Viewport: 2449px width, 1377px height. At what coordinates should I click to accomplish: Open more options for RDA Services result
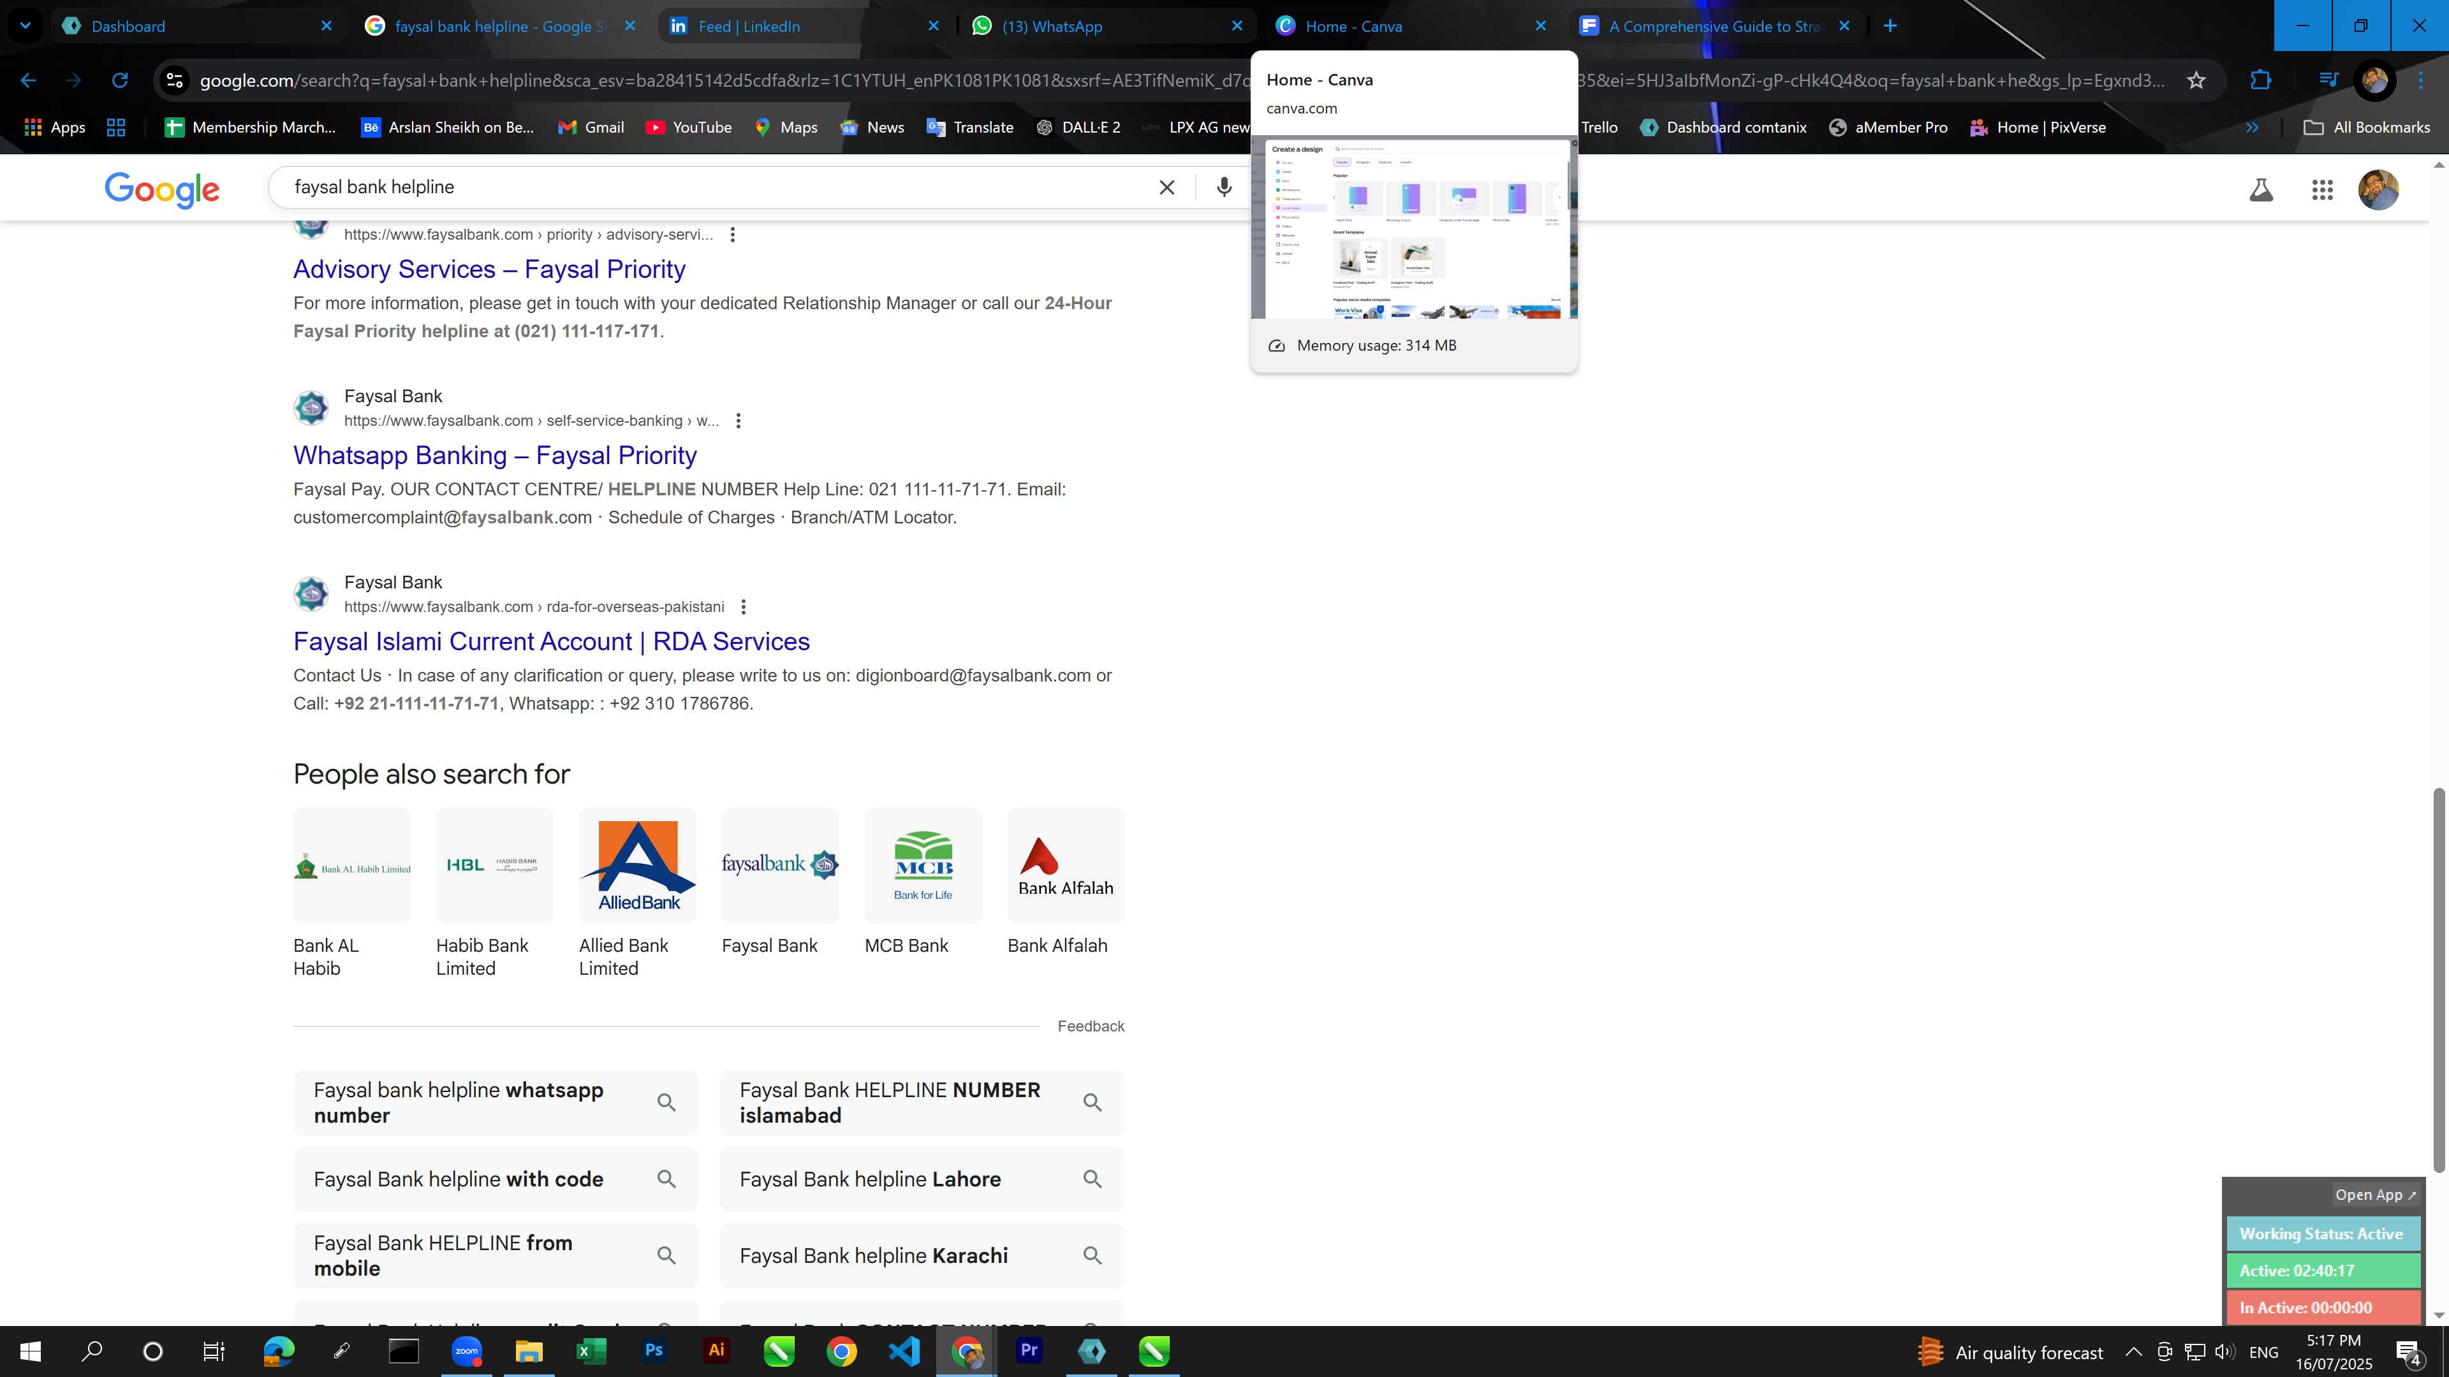(x=744, y=608)
